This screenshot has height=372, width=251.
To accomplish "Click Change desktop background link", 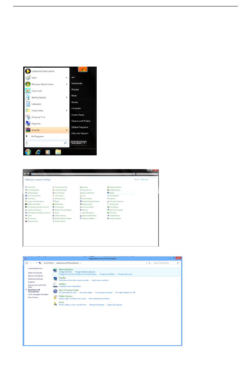I will [85, 272].
